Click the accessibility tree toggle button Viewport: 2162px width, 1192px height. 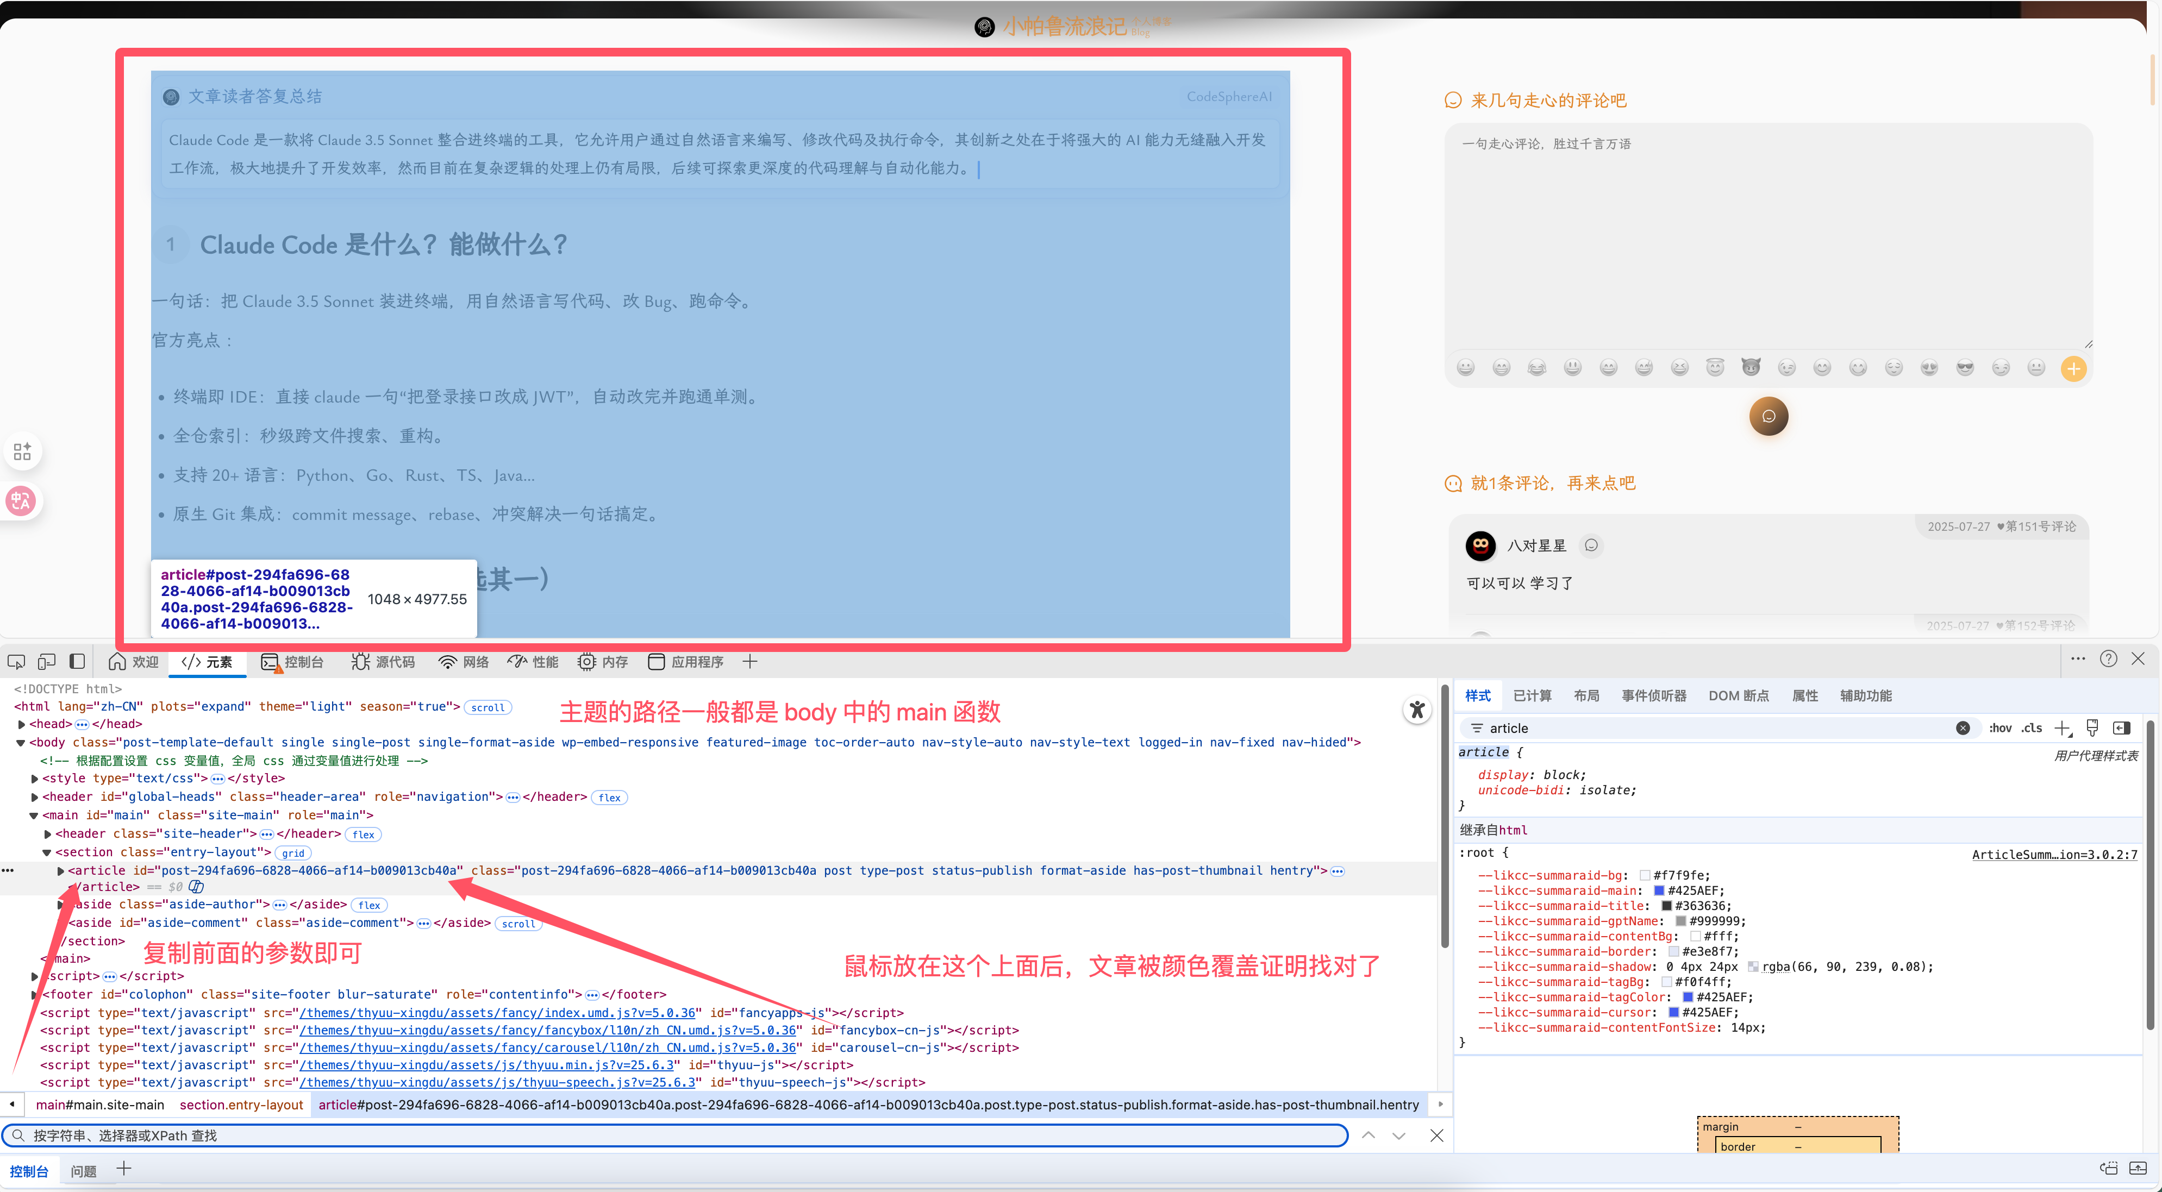pyautogui.click(x=1417, y=711)
